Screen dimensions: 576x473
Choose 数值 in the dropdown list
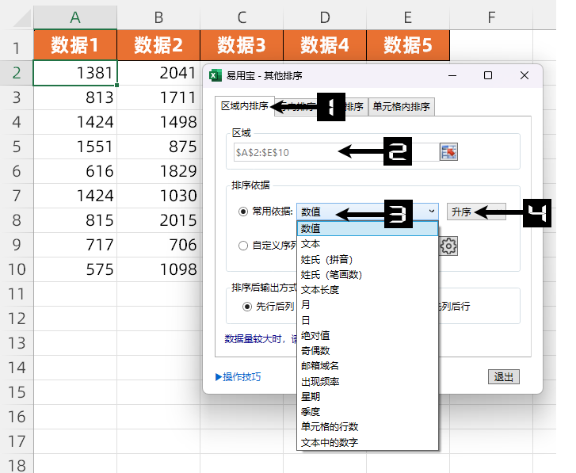[x=368, y=228]
